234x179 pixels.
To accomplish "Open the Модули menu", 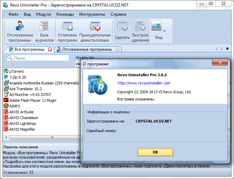I will click(x=44, y=14).
